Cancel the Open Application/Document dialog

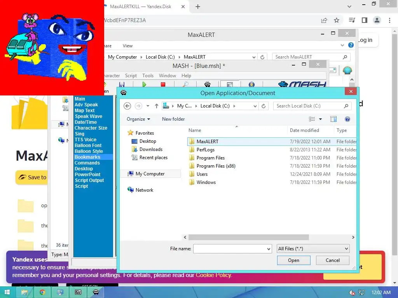333,260
